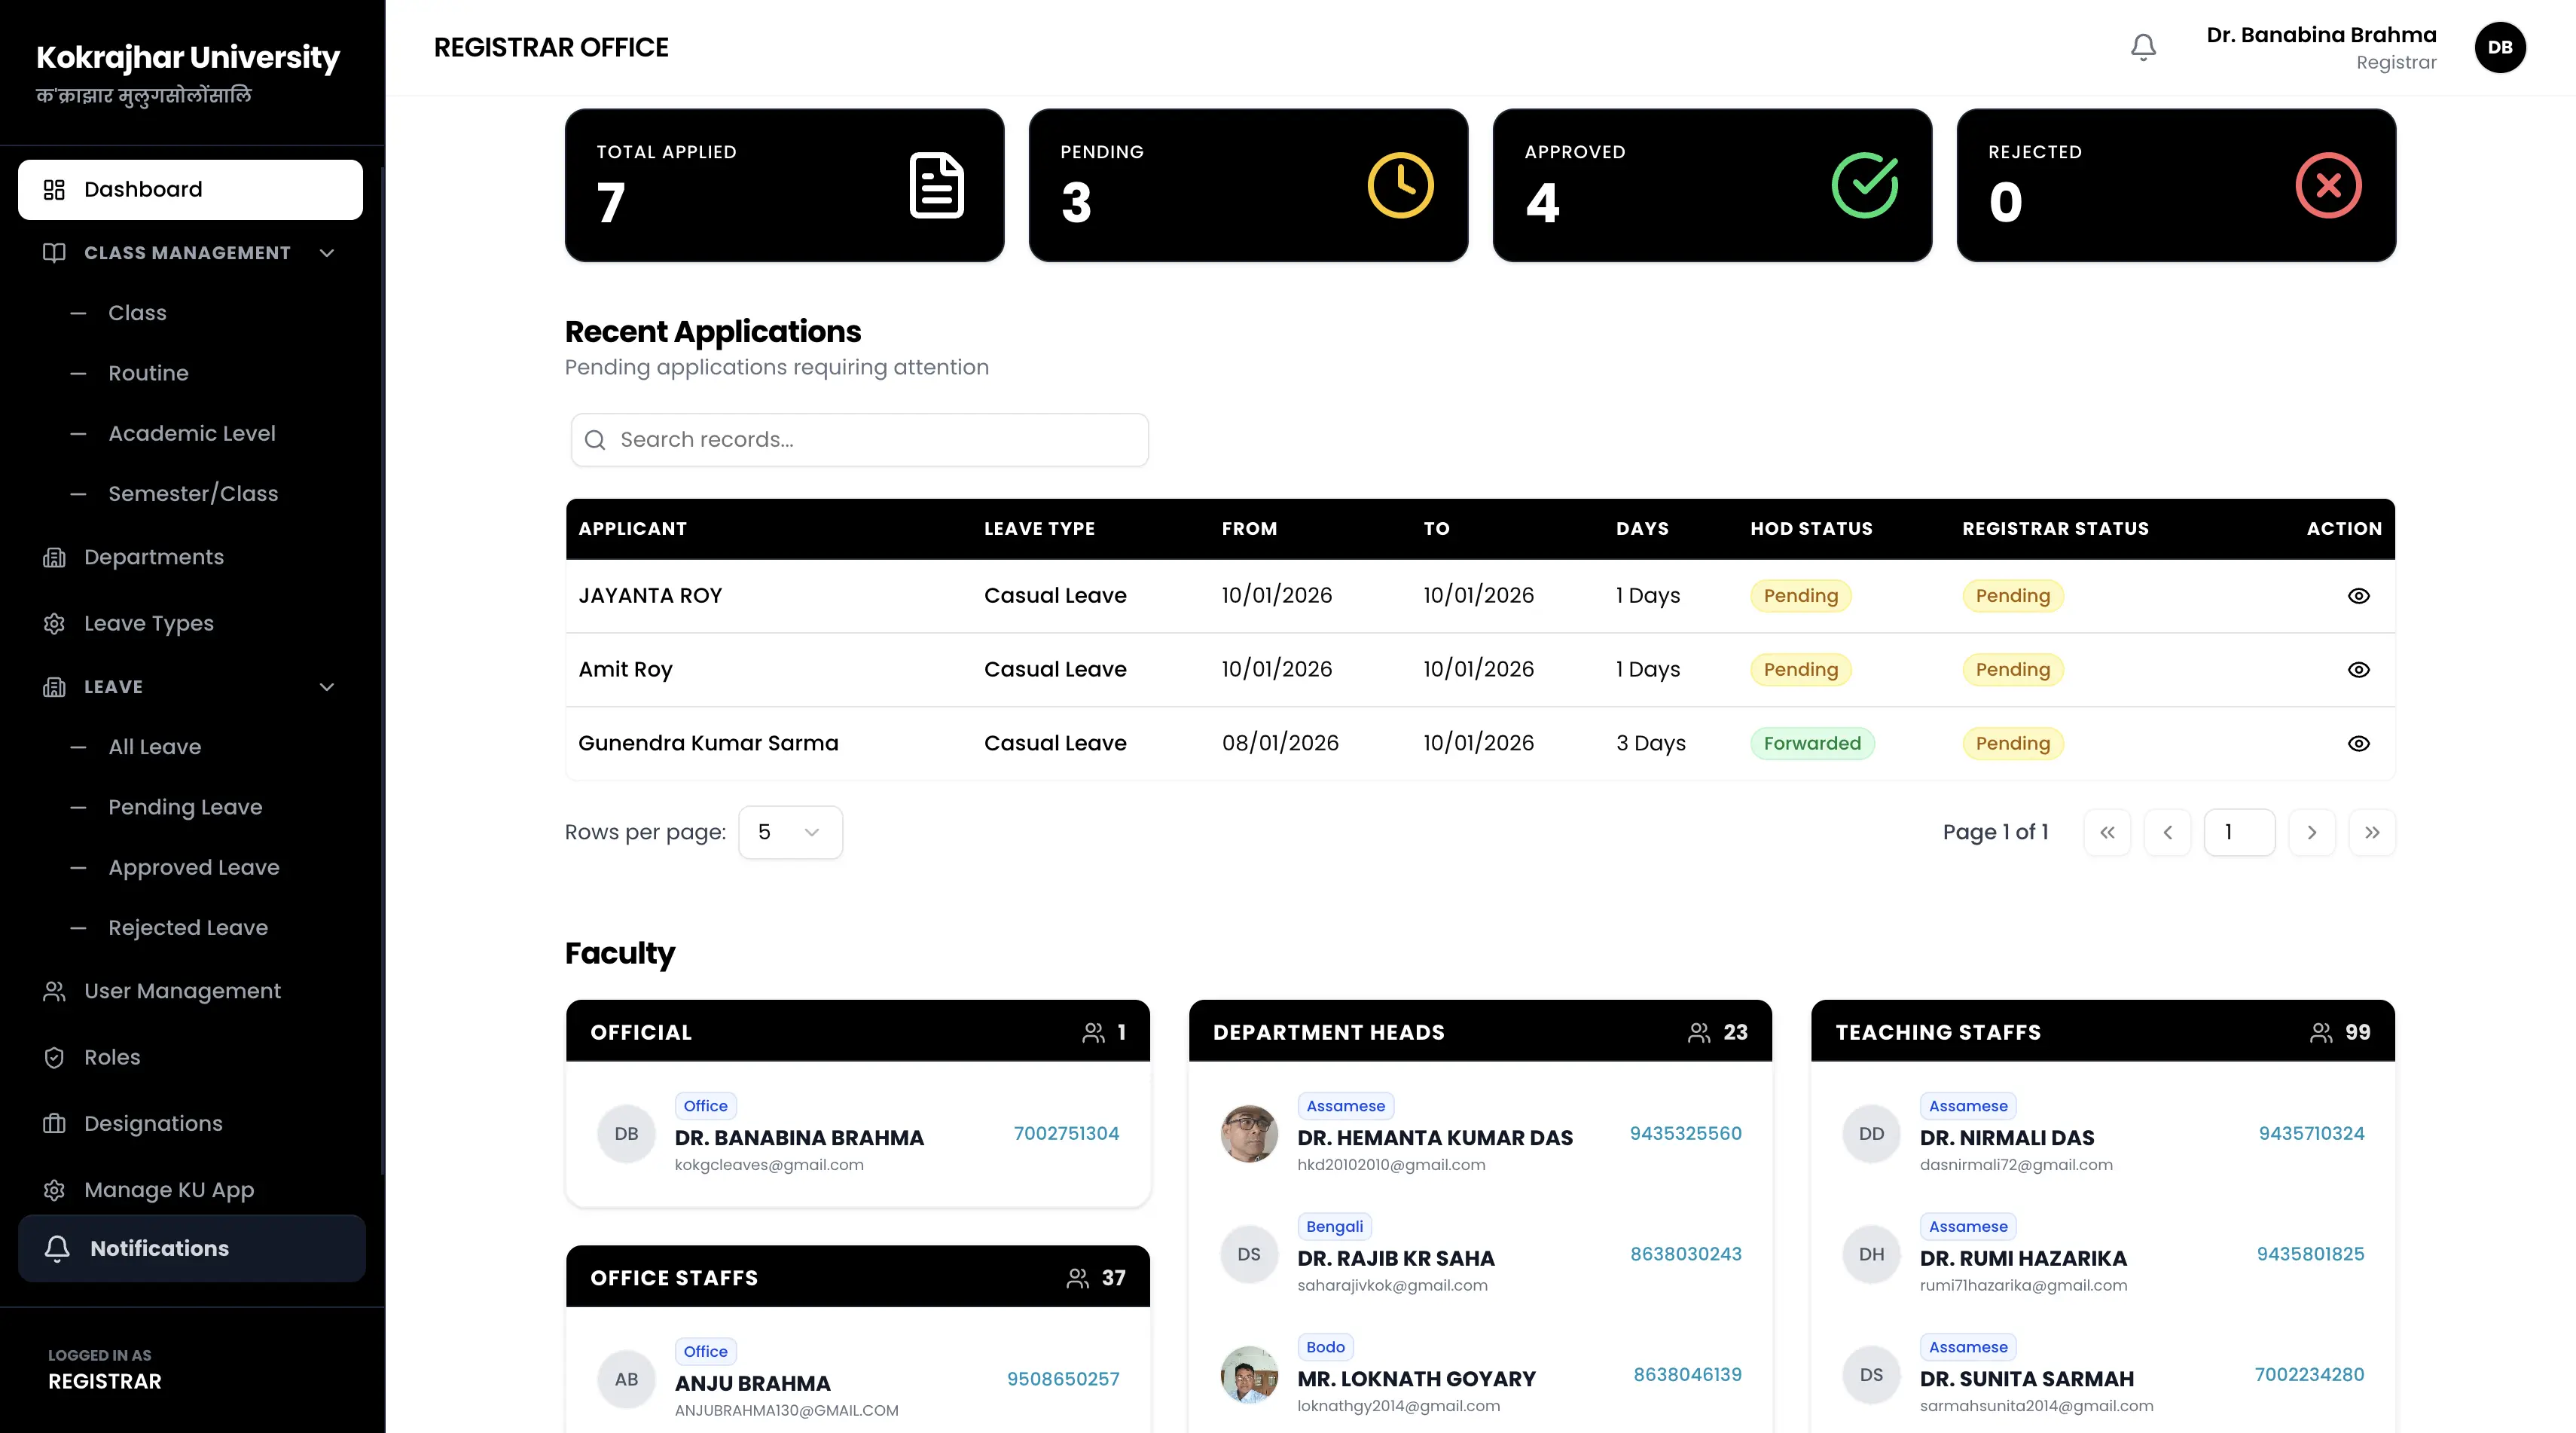The width and height of the screenshot is (2576, 1433).
Task: Click the X icon in Rejected card
Action: 2328,185
